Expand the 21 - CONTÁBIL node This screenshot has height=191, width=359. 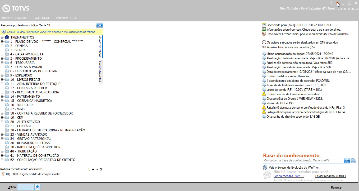point(2,126)
